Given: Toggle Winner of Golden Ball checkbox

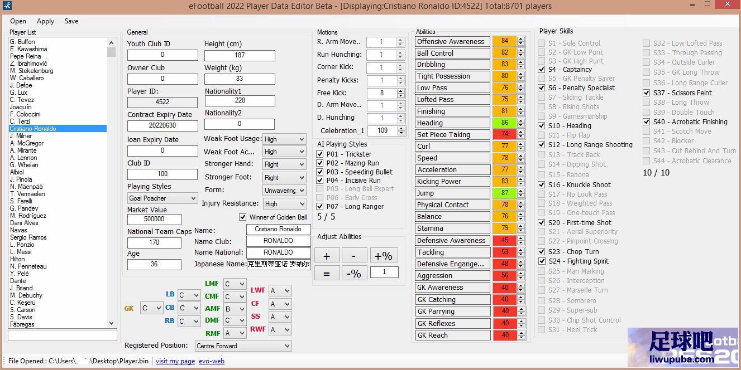Looking at the screenshot, I should pos(242,217).
